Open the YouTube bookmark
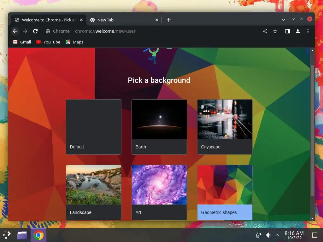This screenshot has height=242, width=323. tap(48, 42)
